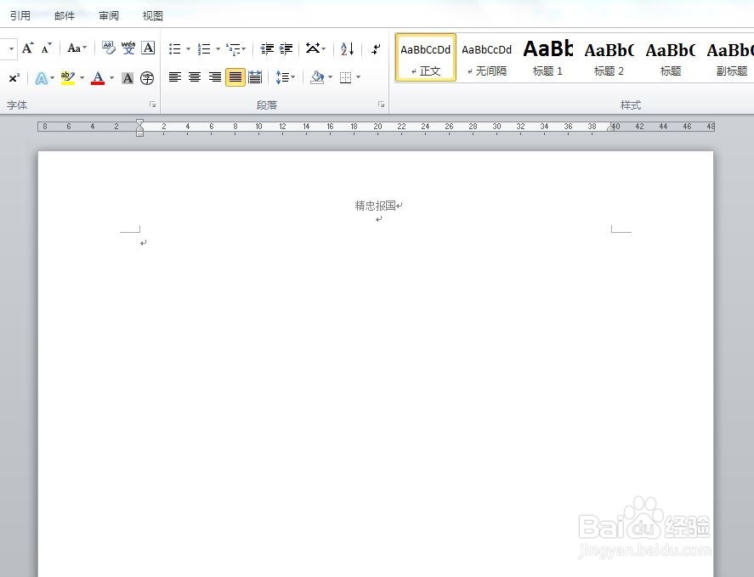Click the empty second header line
This screenshot has width=754, height=577.
[379, 219]
